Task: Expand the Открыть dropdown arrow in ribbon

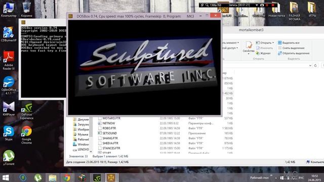Action: pyautogui.click(x=273, y=42)
